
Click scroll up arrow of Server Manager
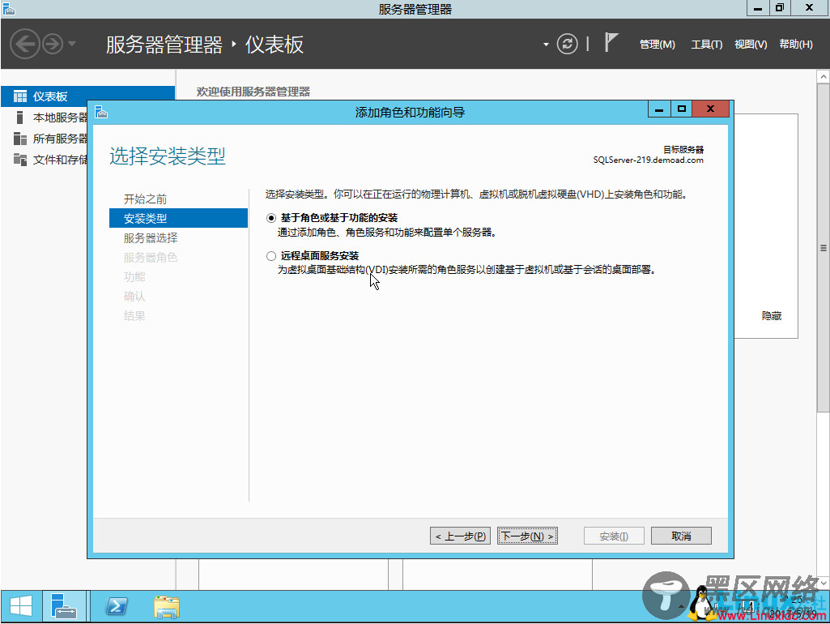(x=824, y=76)
